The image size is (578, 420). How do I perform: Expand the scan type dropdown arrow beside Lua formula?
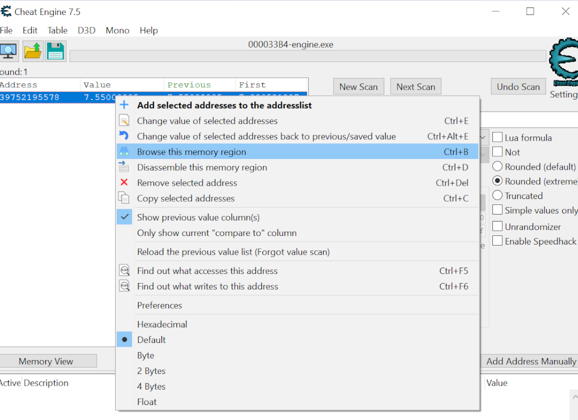pyautogui.click(x=484, y=138)
